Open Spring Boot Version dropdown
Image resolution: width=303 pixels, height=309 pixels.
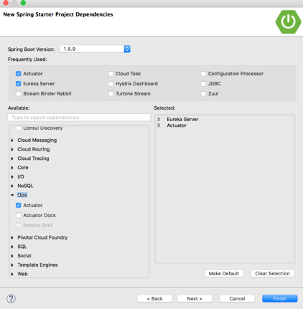(95, 49)
